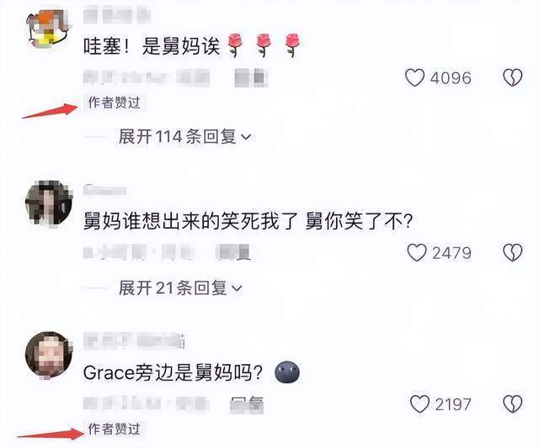Screen dimensions: 539x448
Task: Tap comment text 'Grace旁边是舅妈吗?'
Action: [173, 372]
